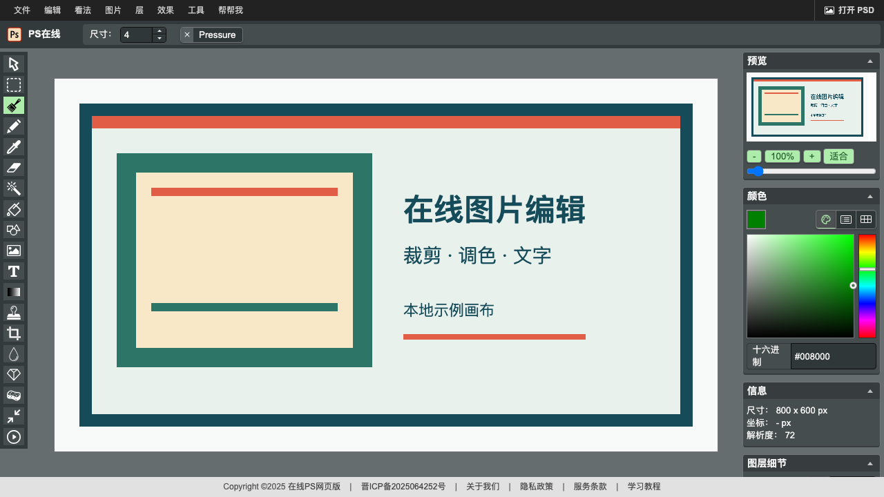Increase brush size with the up stepper
Image resolution: width=884 pixels, height=497 pixels.
tap(160, 31)
